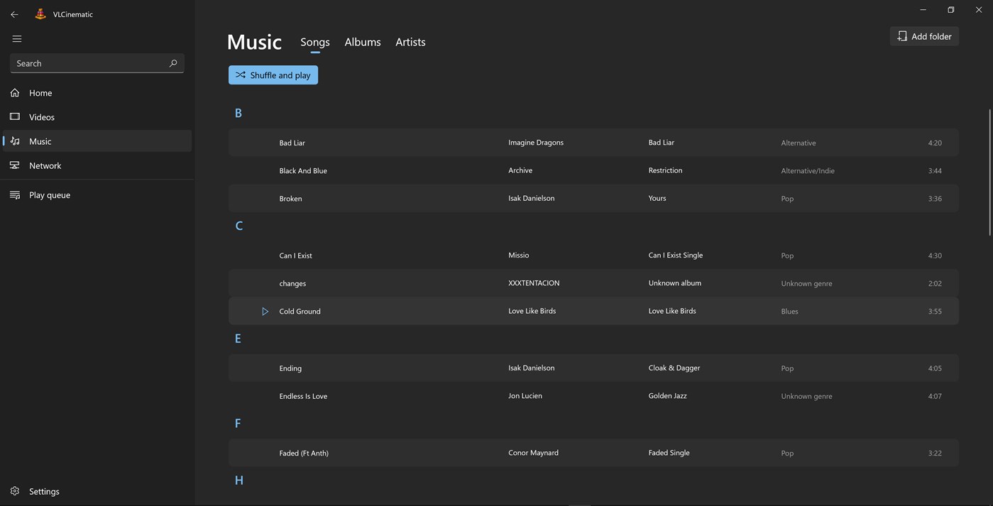Click the Add folder button

924,36
